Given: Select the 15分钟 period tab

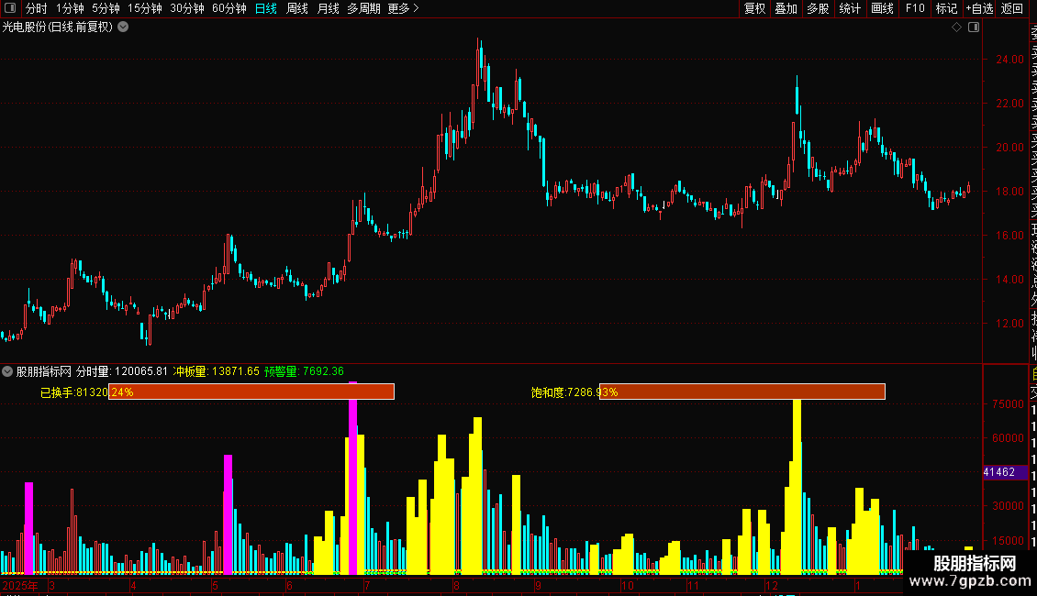Looking at the screenshot, I should click(x=145, y=8).
